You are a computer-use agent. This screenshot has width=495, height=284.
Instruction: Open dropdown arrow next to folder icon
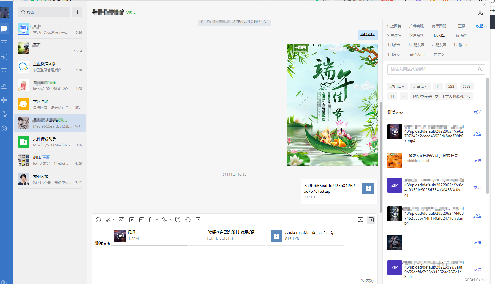point(157,220)
